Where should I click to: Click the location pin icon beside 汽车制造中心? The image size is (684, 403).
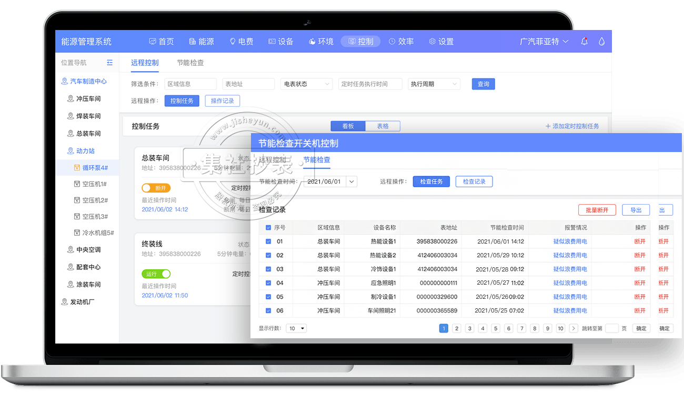coord(65,82)
